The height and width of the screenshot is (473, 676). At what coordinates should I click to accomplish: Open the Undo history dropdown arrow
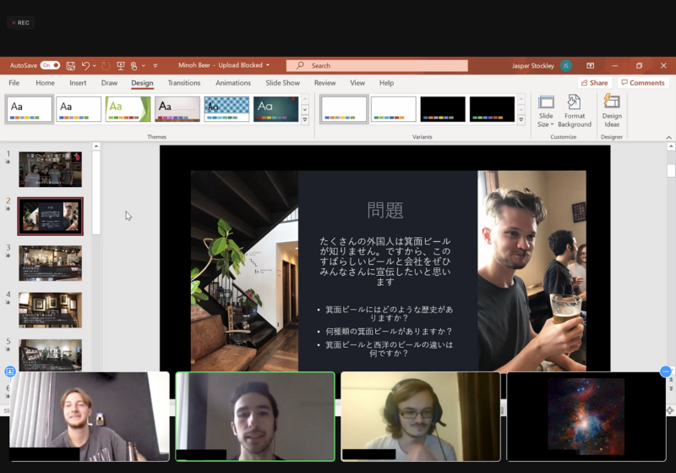point(95,66)
